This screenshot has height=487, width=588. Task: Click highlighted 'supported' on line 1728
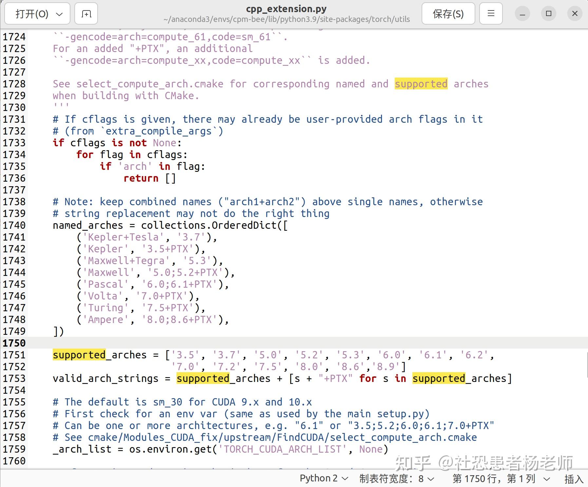coord(421,84)
